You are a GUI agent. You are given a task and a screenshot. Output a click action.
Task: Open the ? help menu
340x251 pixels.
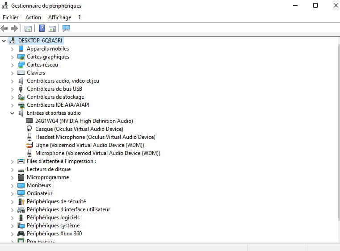[80, 17]
